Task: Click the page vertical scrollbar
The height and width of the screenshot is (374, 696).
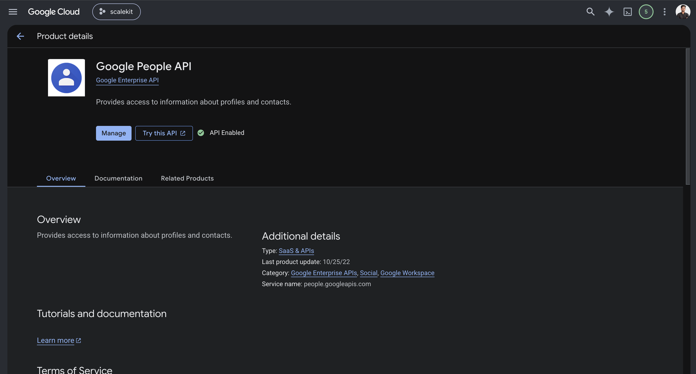Action: 688,117
